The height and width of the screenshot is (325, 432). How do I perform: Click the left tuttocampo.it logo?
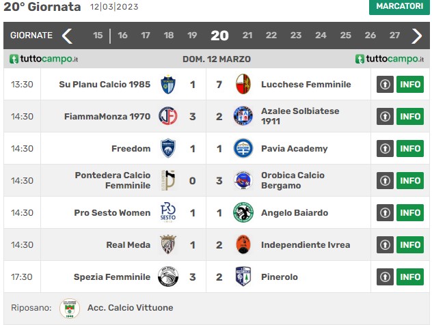(x=44, y=59)
